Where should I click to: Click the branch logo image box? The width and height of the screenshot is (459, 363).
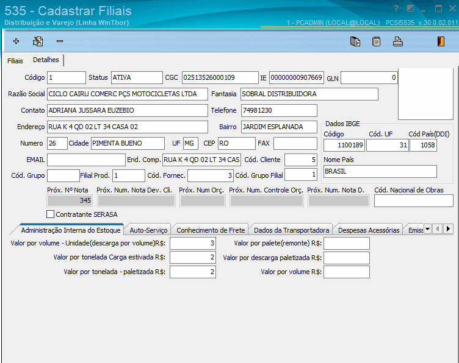click(x=425, y=94)
